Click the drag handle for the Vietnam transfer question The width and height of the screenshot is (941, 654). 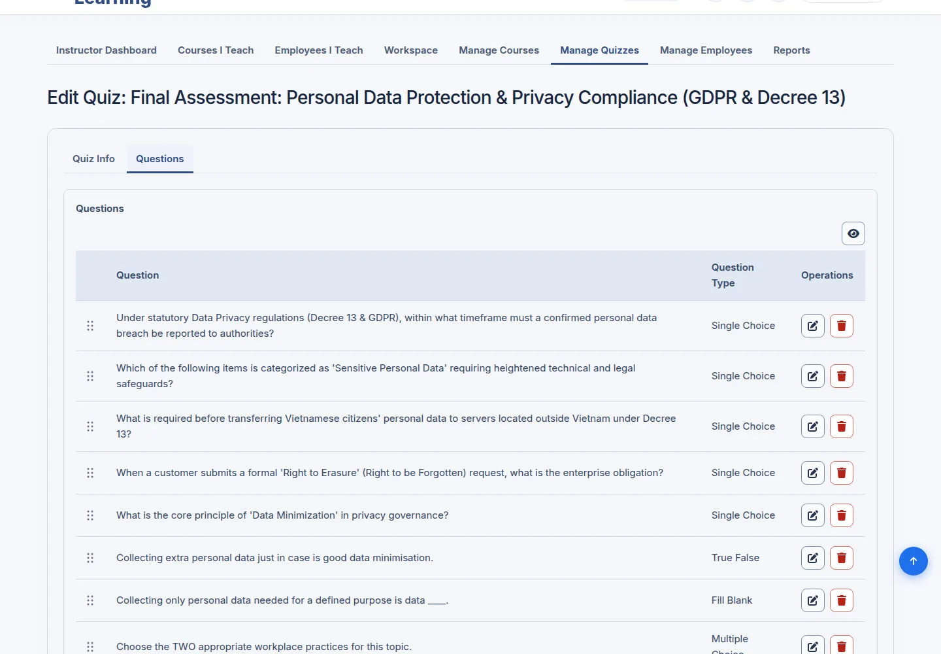(90, 426)
